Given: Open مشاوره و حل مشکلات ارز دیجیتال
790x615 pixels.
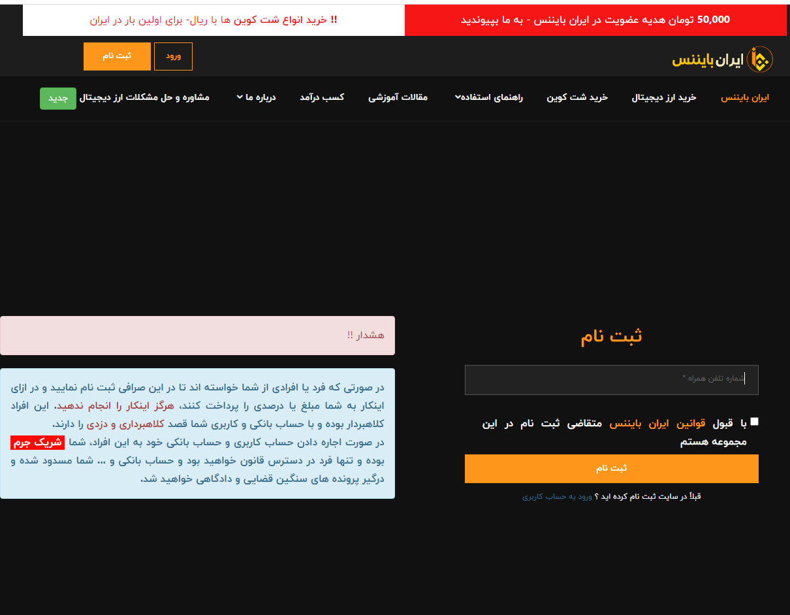Looking at the screenshot, I should [144, 97].
